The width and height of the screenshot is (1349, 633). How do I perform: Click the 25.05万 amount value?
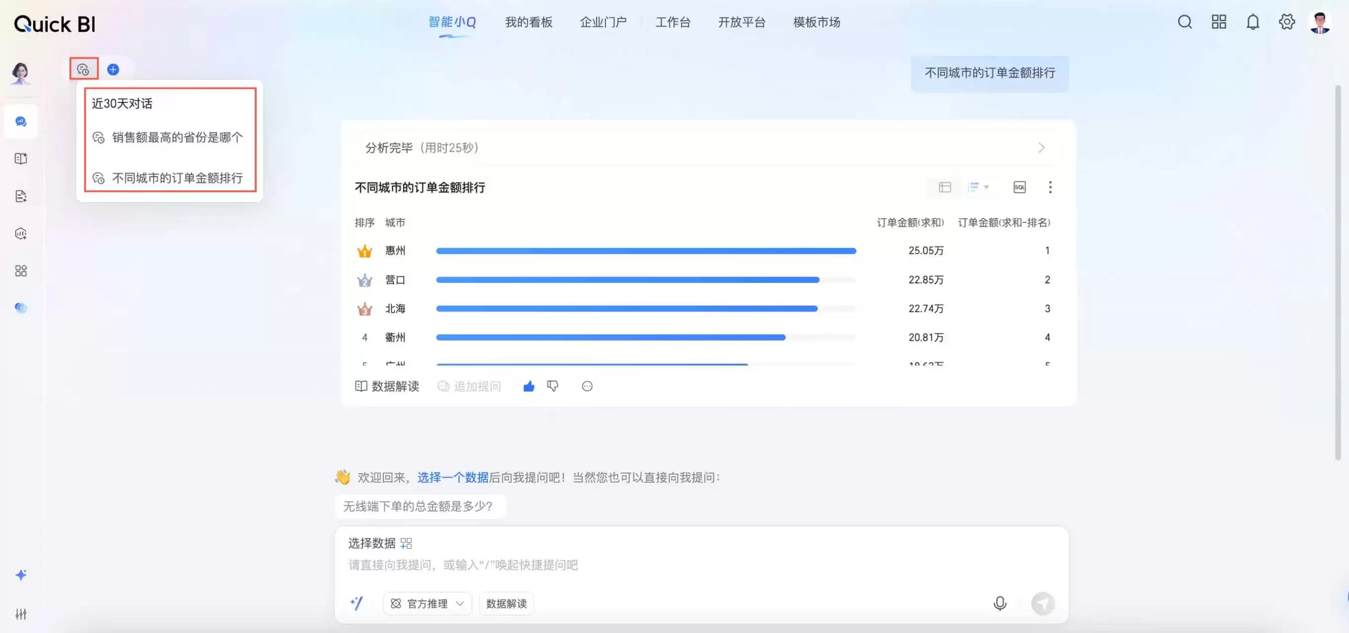click(926, 251)
